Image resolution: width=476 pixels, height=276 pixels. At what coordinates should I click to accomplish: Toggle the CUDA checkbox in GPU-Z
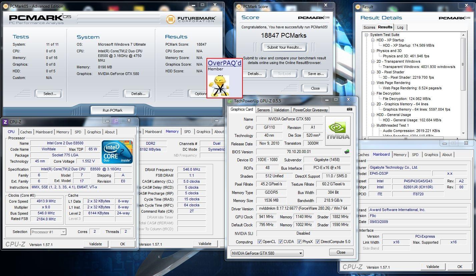281,242
